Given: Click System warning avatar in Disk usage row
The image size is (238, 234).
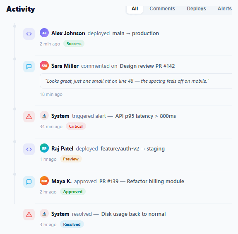Looking at the screenshot, I should (44, 213).
